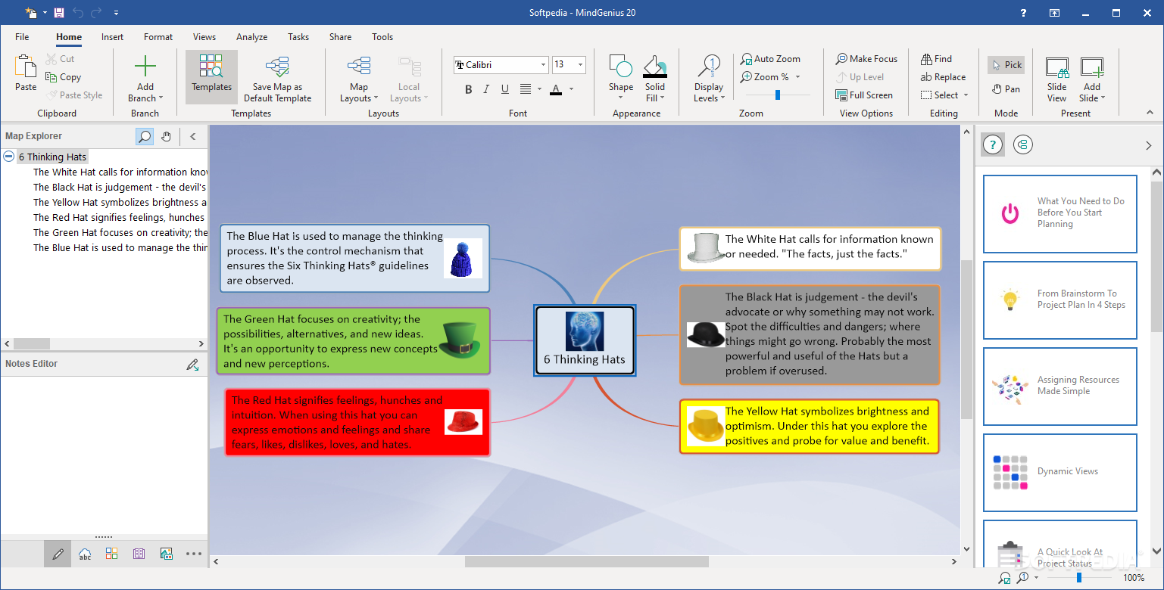Click the Notes Editor pencil edit icon

click(x=193, y=365)
